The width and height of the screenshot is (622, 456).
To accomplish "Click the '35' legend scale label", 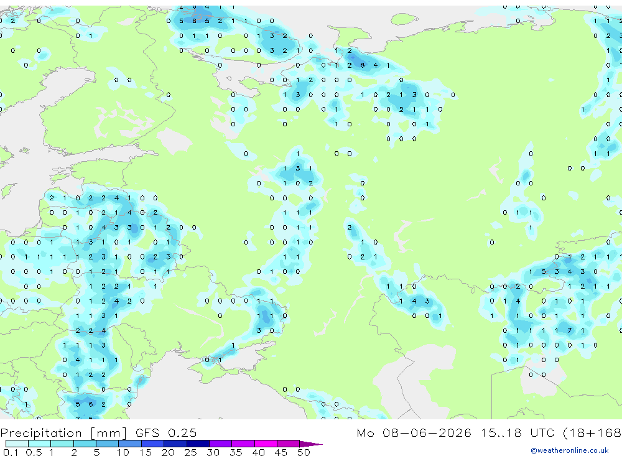I will pyautogui.click(x=236, y=452).
